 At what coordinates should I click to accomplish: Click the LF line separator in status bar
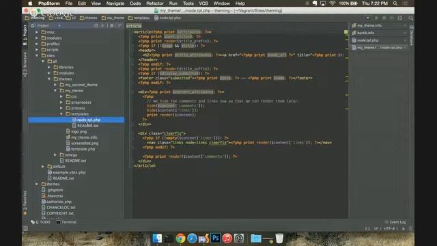[x=377, y=228]
